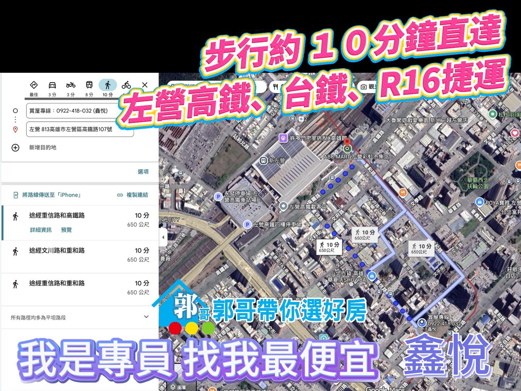The height and width of the screenshot is (391, 521).
Task: Open route options (選項)
Action: pos(143,172)
